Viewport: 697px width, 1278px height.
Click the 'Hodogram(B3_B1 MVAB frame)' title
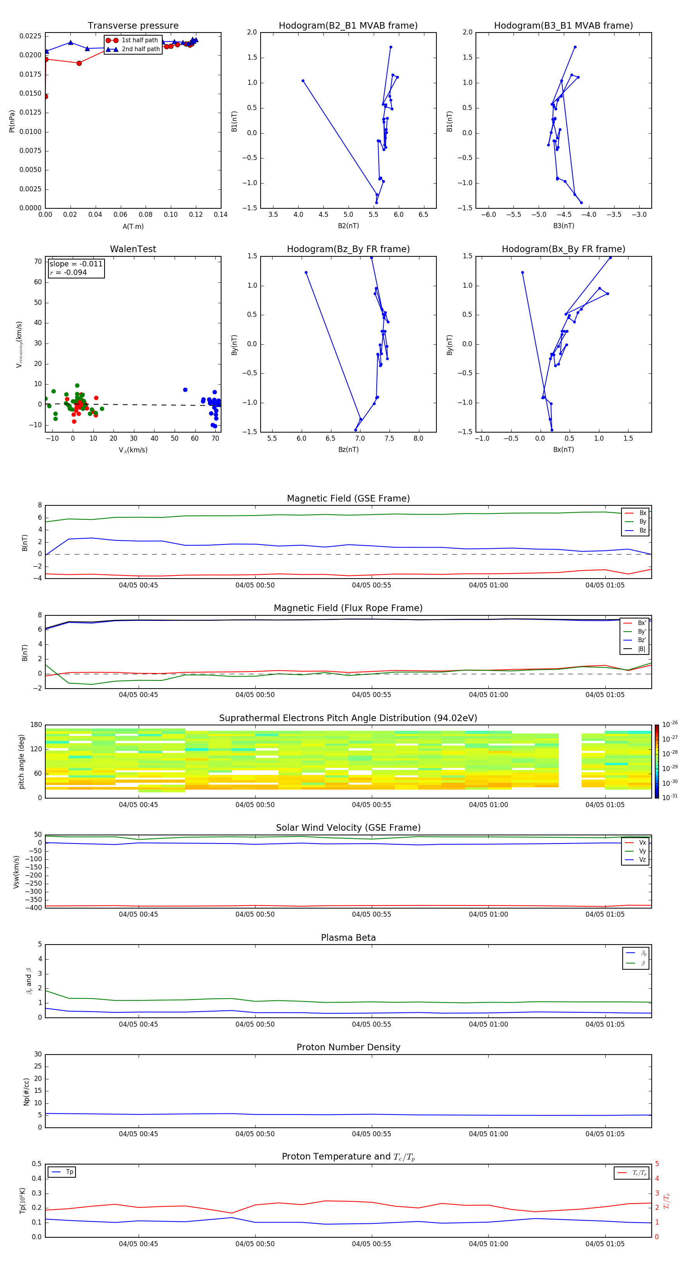[x=563, y=26]
